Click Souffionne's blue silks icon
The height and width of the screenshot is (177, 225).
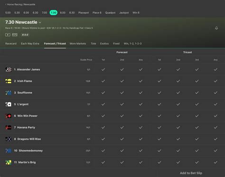pyautogui.click(x=9, y=93)
